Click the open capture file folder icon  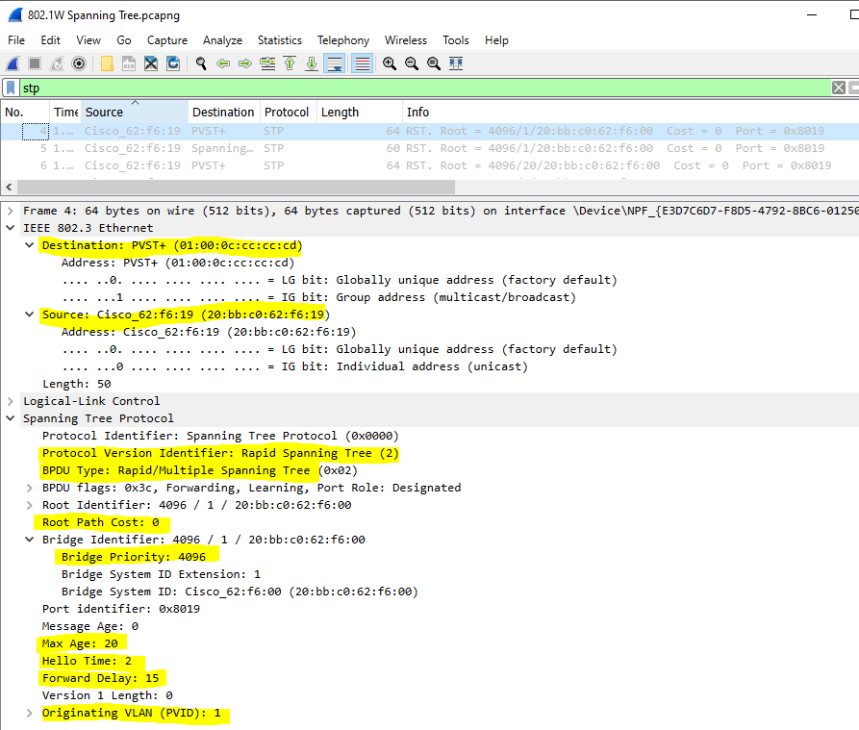[107, 63]
